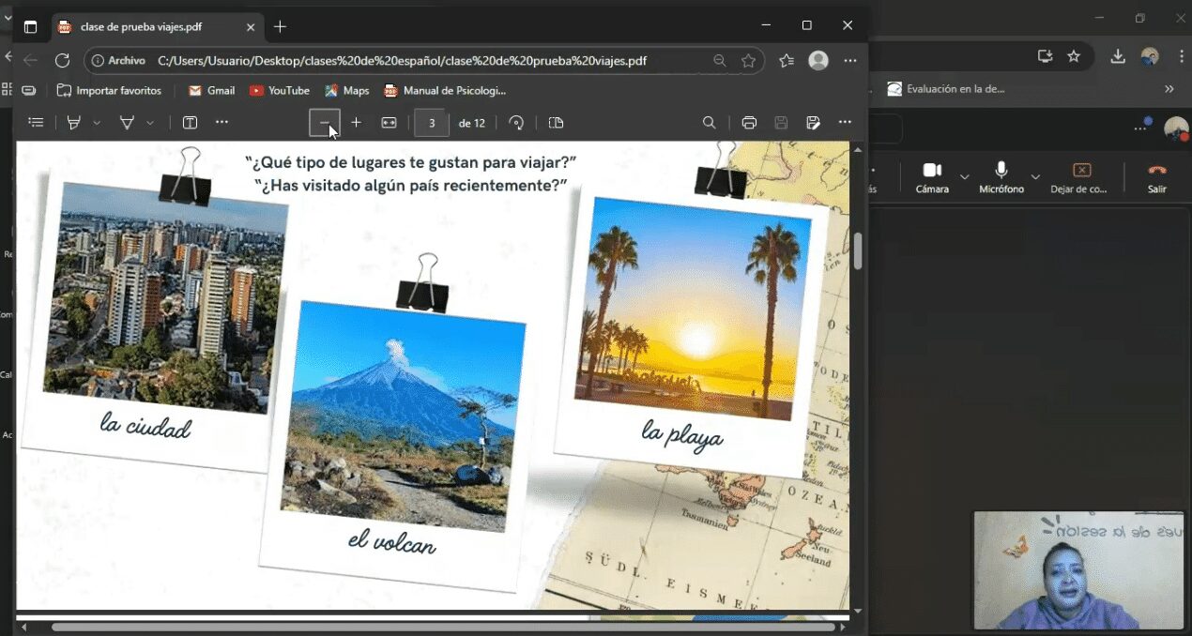The height and width of the screenshot is (636, 1192).
Task: Stop sharing with Dejar de compartir
Action: pos(1081,175)
